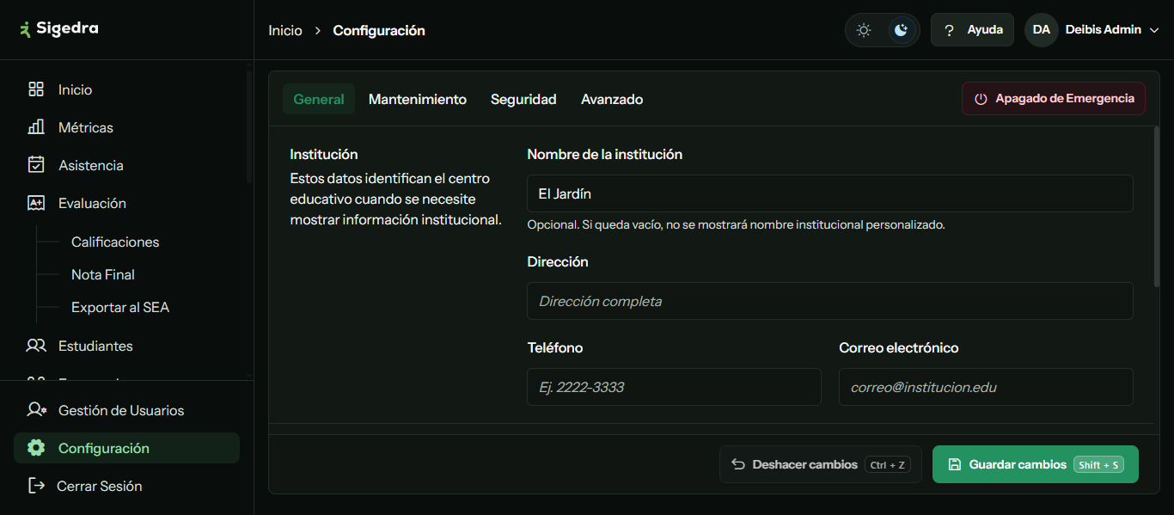The width and height of the screenshot is (1174, 515).
Task: Click the Nombre de la institución field
Action: pyautogui.click(x=830, y=193)
